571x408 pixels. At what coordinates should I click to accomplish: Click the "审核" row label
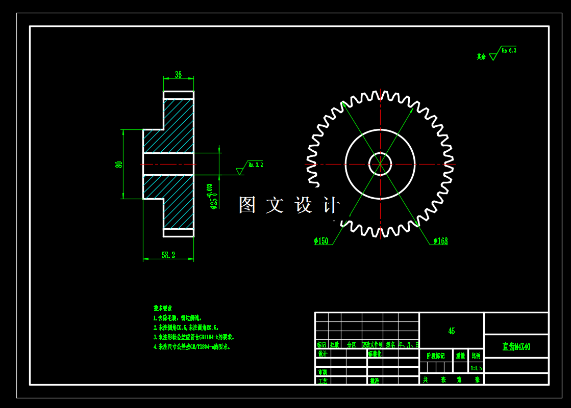[322, 372]
